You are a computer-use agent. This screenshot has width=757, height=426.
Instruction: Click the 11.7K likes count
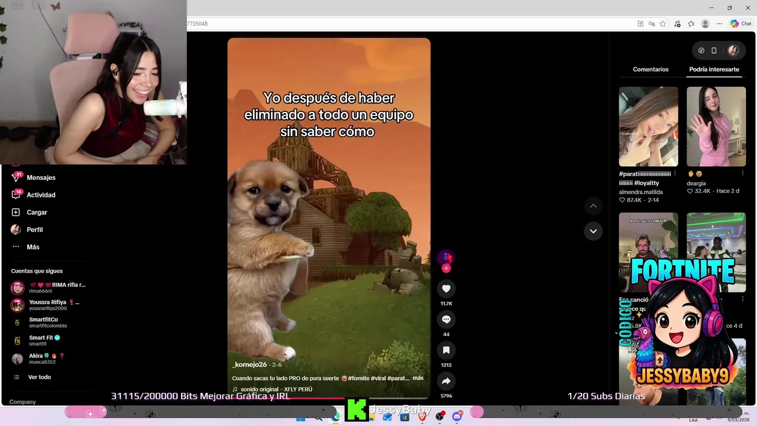[x=446, y=304]
